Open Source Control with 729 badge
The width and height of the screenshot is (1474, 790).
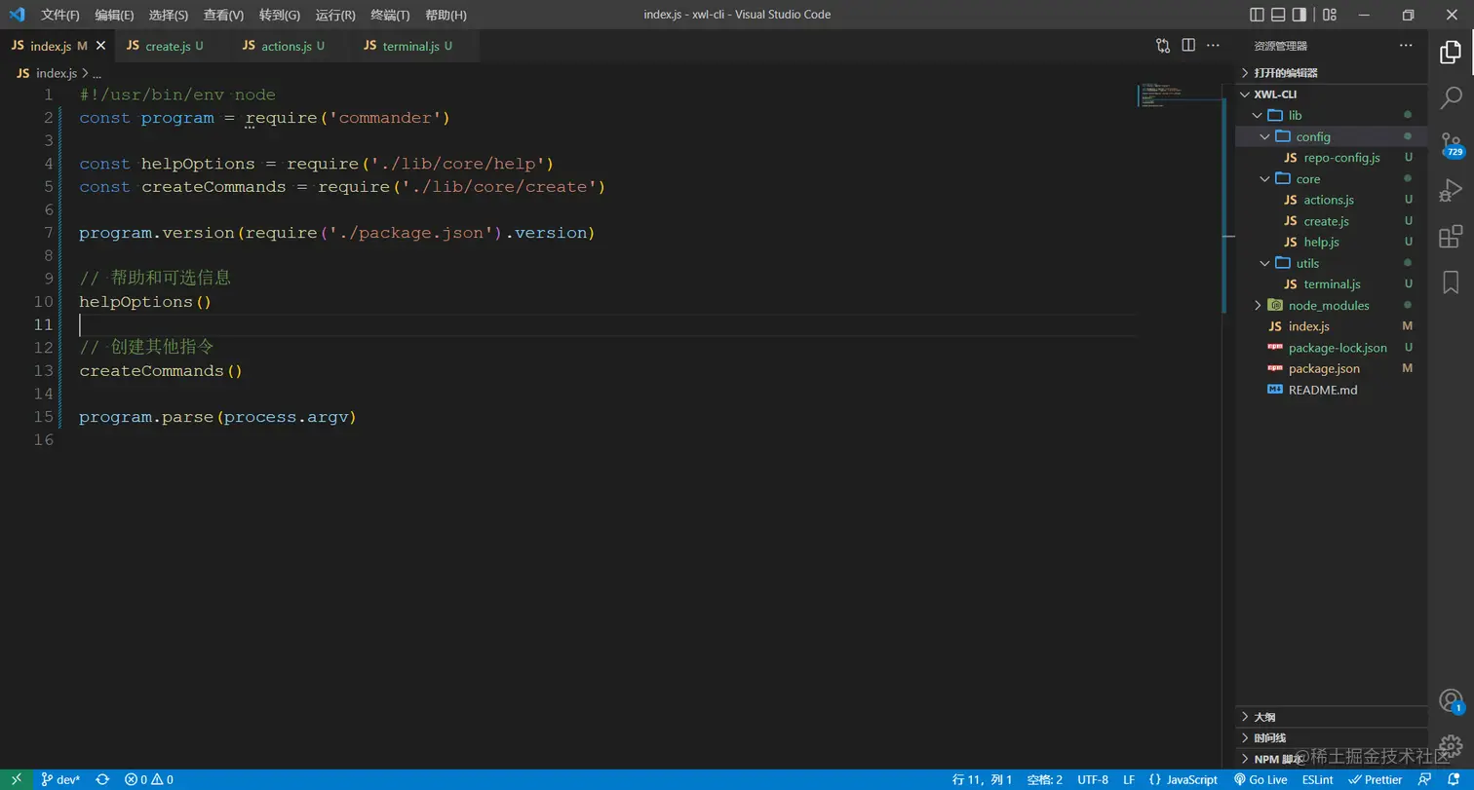[1451, 144]
